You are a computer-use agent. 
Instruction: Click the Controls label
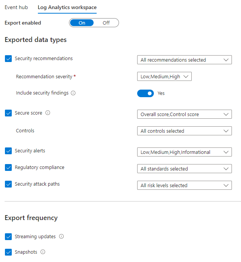coord(25,131)
